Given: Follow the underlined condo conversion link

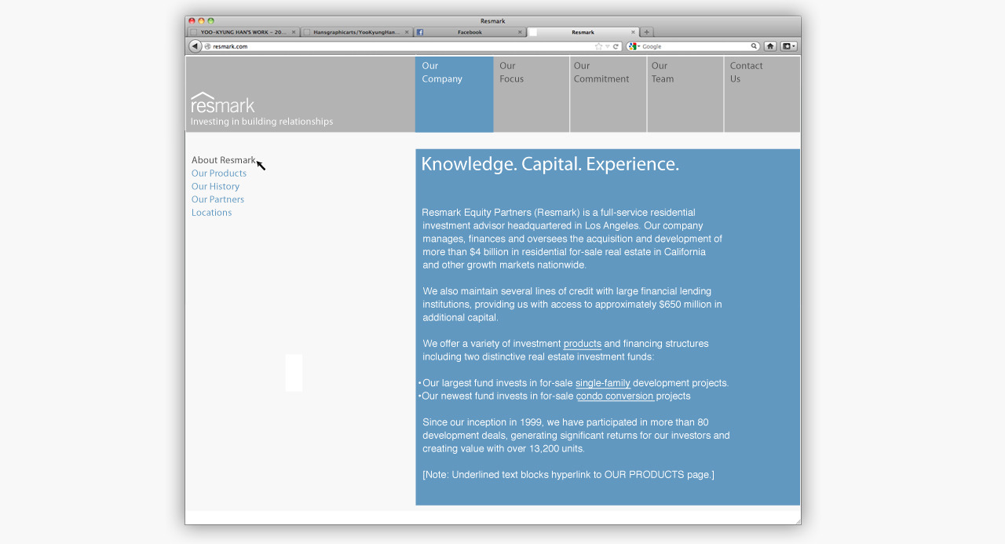Looking at the screenshot, I should (x=615, y=396).
